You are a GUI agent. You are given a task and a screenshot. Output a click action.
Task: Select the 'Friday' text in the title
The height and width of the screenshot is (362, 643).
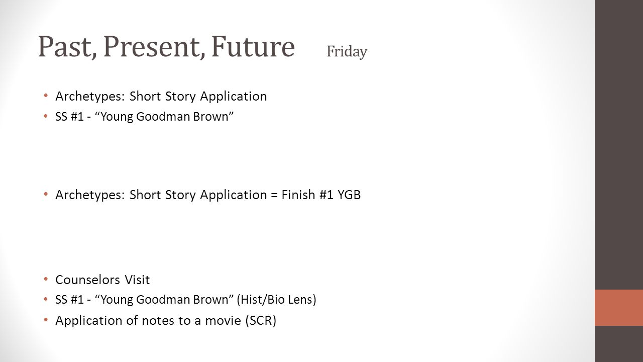pos(347,51)
